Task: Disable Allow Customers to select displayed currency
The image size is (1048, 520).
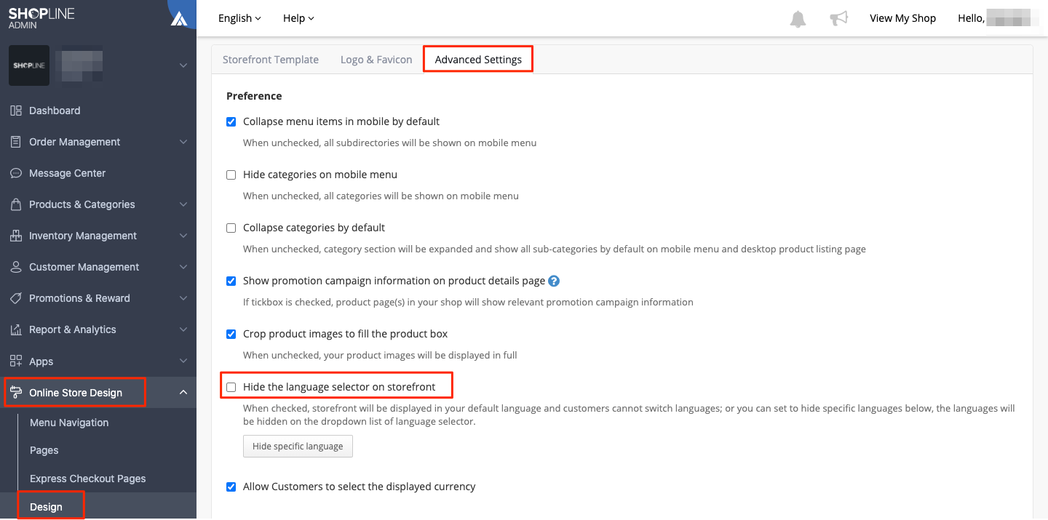Action: coord(231,487)
